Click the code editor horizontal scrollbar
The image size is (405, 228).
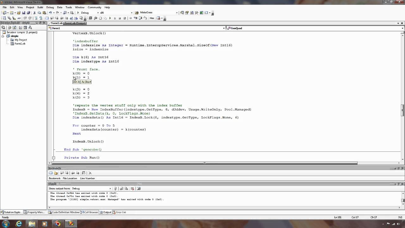pyautogui.click(x=205, y=163)
